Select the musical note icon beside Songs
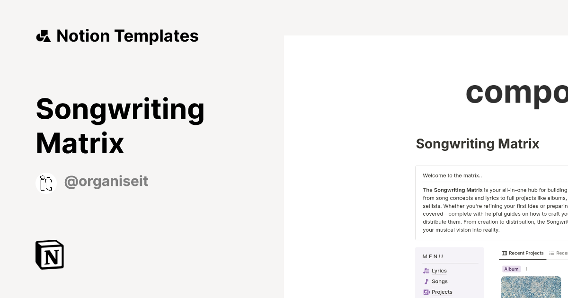This screenshot has width=568, height=298. point(426,281)
